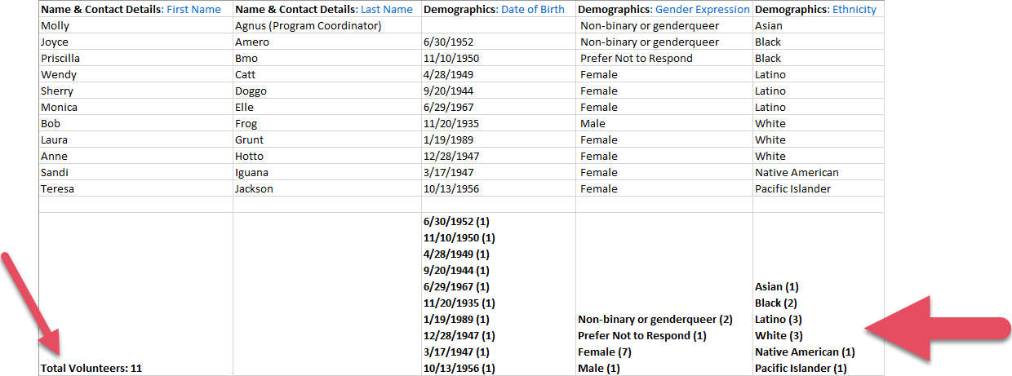
Task: Click the 'Asian (1)' summary count
Action: (777, 286)
